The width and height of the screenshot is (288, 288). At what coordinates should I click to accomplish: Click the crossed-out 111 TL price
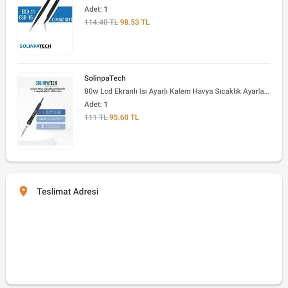(96, 117)
